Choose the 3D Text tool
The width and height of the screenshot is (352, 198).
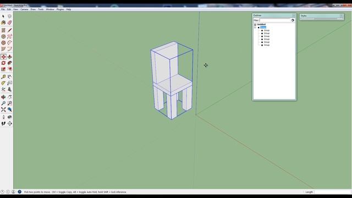[x=10, y=89]
